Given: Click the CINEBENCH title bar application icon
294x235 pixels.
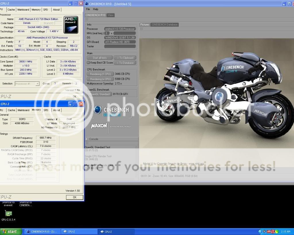Looking at the screenshot, I should point(87,3).
